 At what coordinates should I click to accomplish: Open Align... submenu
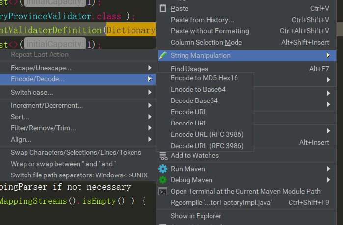78,139
